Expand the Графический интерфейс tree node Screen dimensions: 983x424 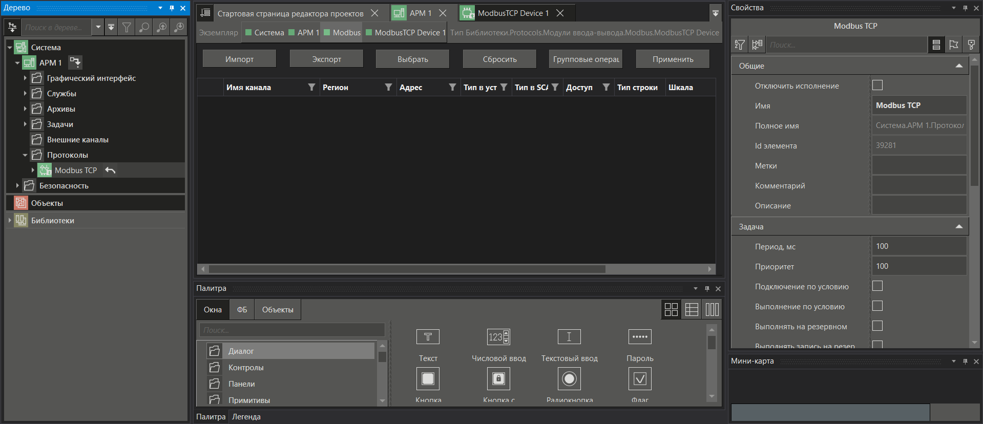(x=25, y=78)
